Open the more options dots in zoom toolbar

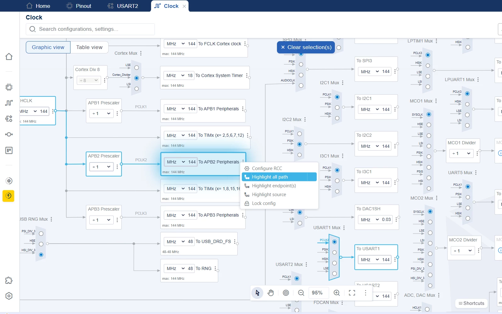(x=365, y=293)
